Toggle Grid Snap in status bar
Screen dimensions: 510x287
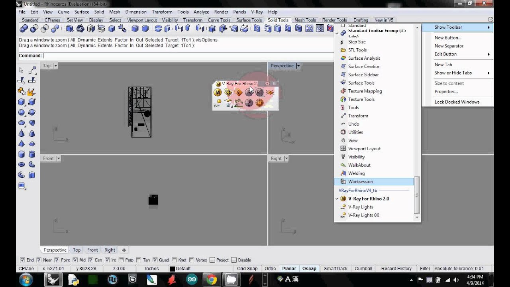[247, 269]
